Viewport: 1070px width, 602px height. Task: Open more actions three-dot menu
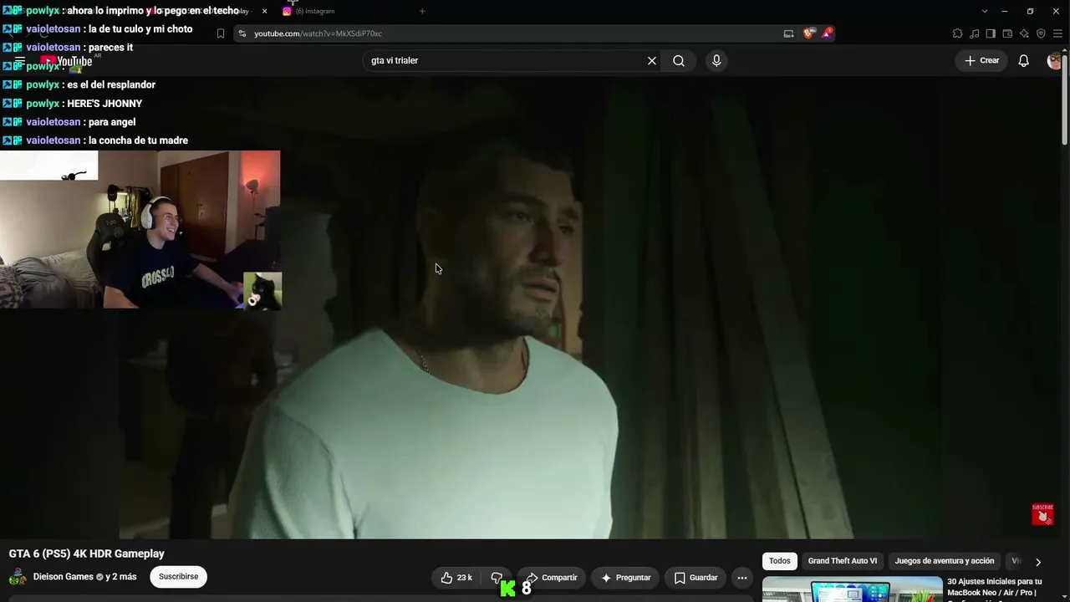tap(742, 577)
